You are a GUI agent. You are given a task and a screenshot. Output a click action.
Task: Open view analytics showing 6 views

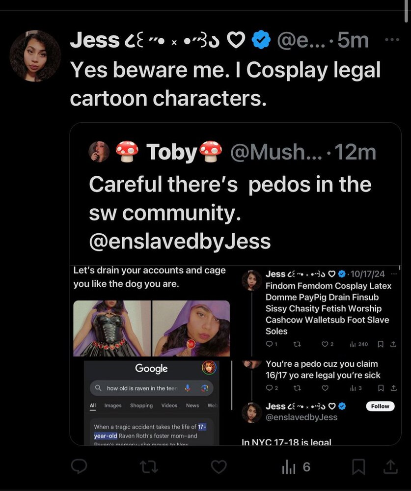pos(296,467)
